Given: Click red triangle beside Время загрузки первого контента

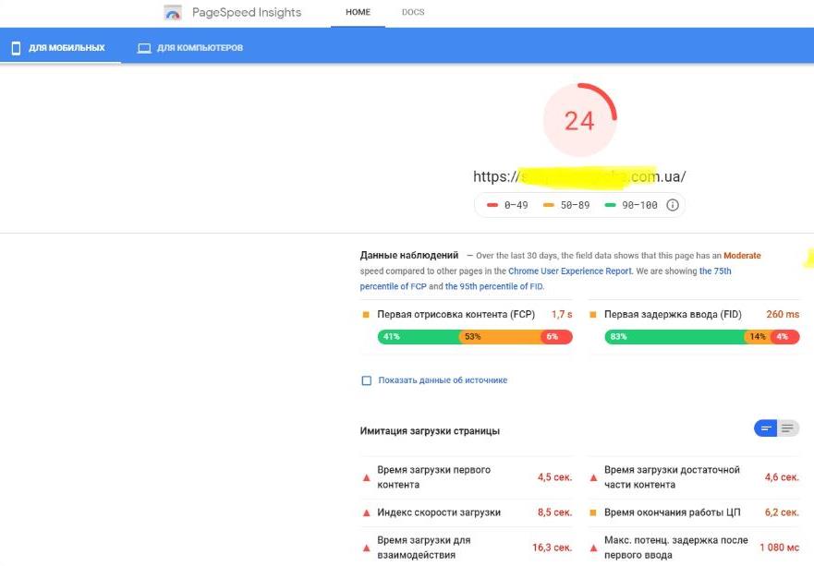Looking at the screenshot, I should [367, 477].
